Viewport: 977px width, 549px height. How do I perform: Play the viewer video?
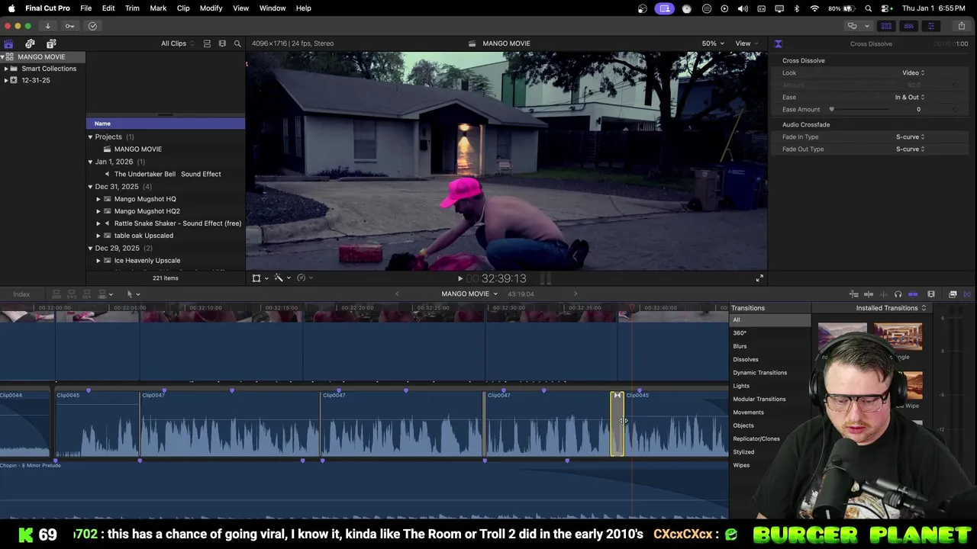click(459, 279)
